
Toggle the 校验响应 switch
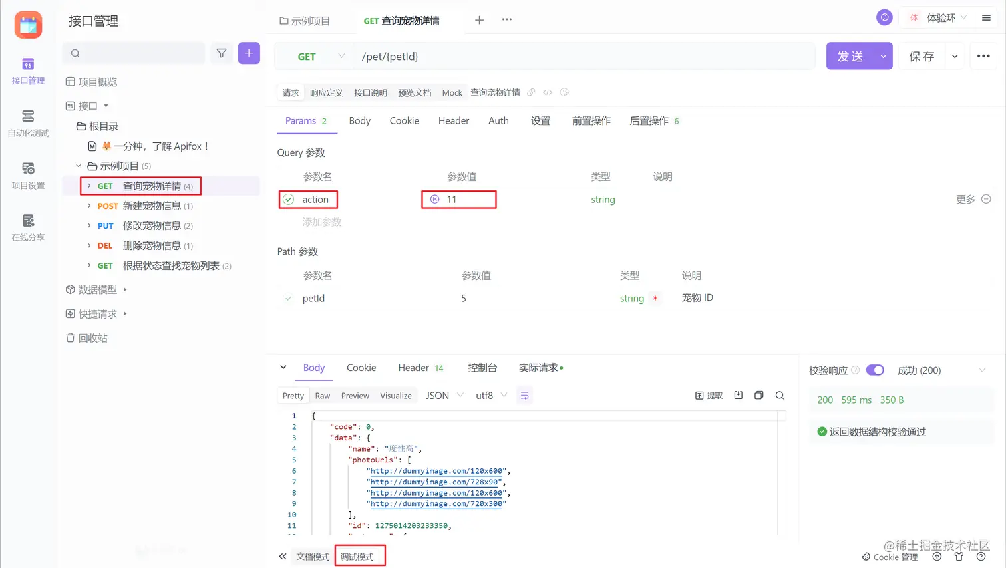(875, 370)
